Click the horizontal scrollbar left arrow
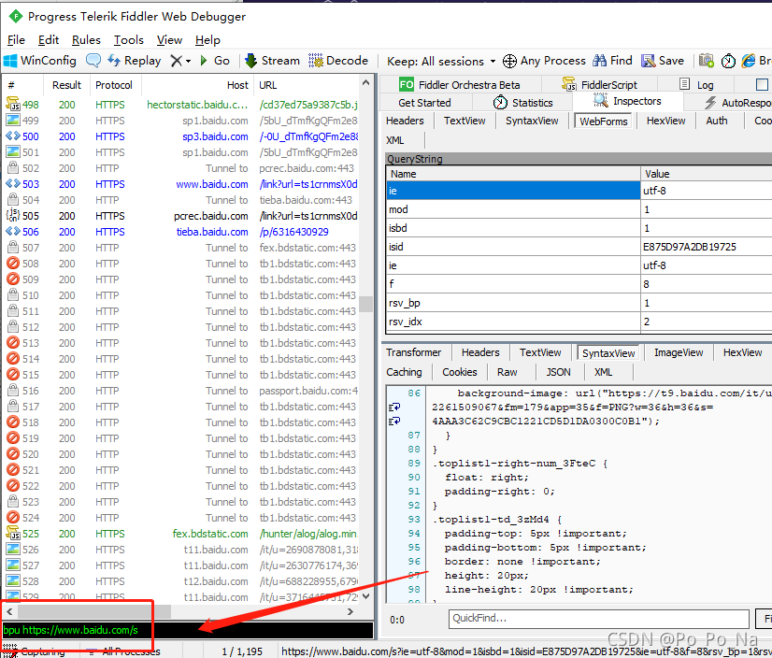 coord(9,611)
